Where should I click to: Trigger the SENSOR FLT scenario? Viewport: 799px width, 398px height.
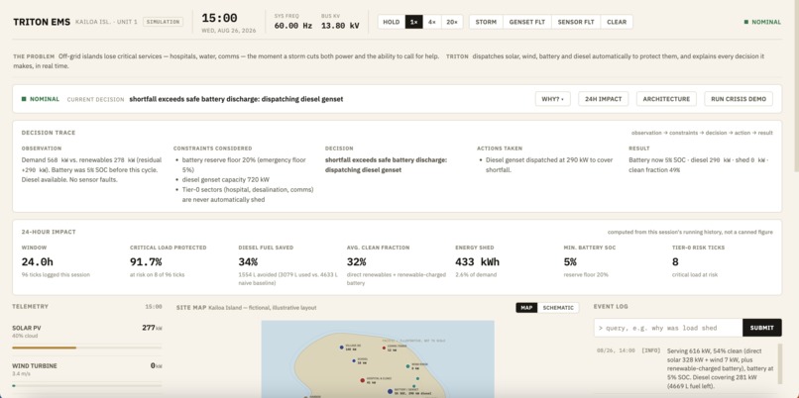pos(576,22)
